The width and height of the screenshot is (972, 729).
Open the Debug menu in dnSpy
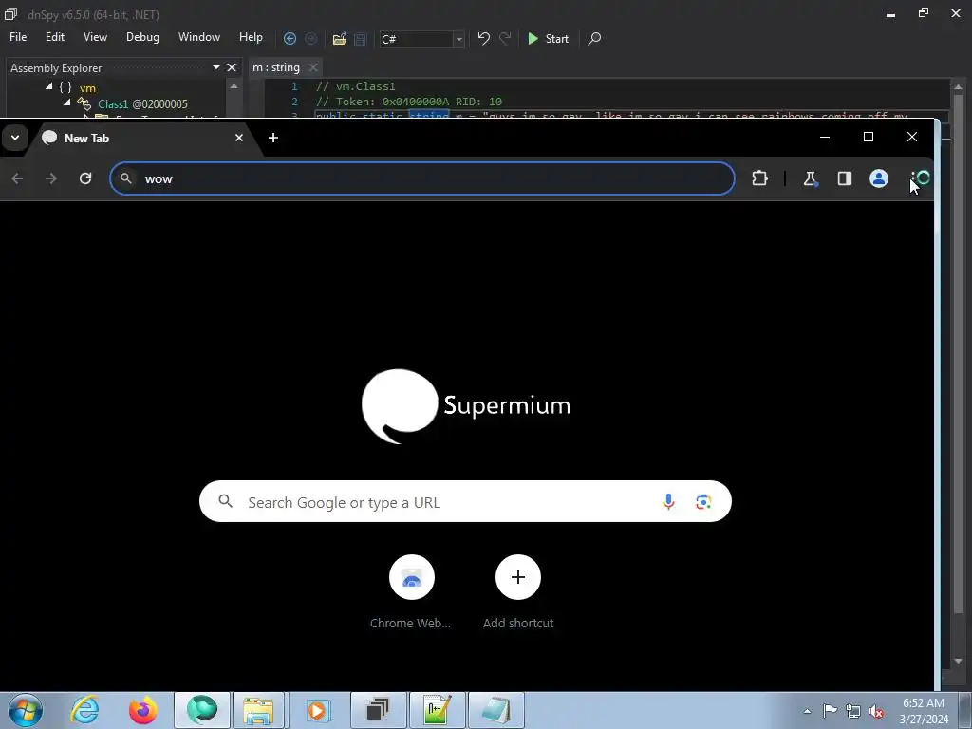click(x=142, y=37)
